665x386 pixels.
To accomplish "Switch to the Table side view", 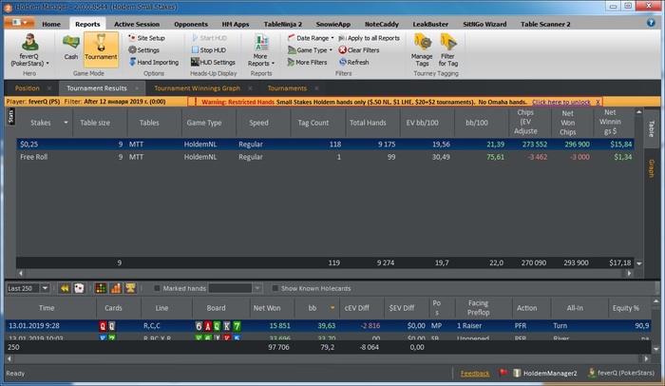I will click(x=651, y=128).
